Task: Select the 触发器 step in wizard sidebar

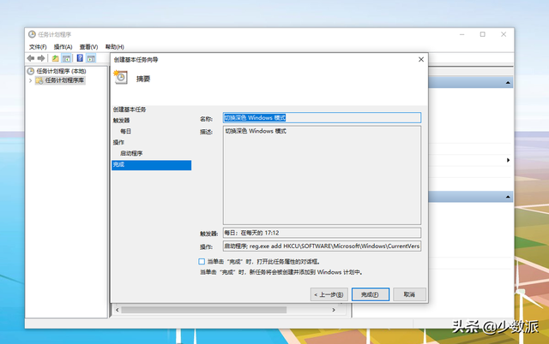Action: pyautogui.click(x=121, y=121)
